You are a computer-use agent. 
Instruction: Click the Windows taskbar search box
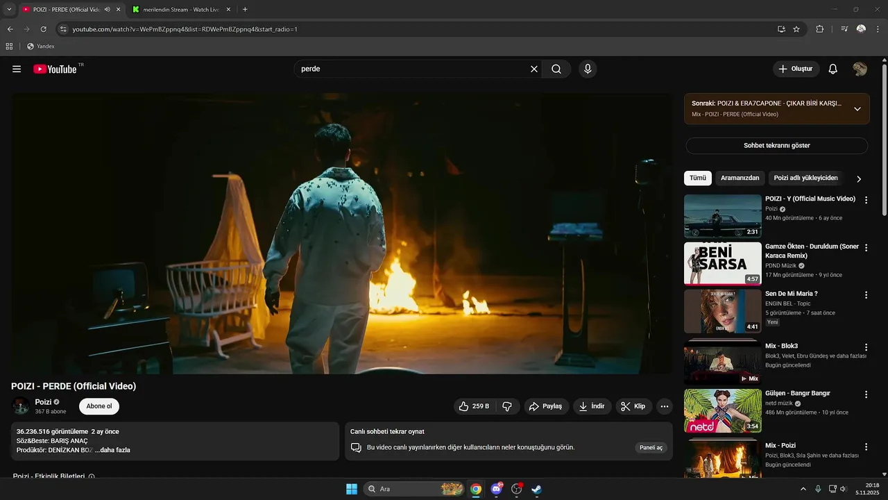(x=413, y=489)
